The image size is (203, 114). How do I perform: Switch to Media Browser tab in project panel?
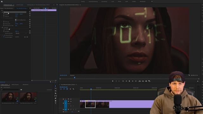(x=15, y=85)
